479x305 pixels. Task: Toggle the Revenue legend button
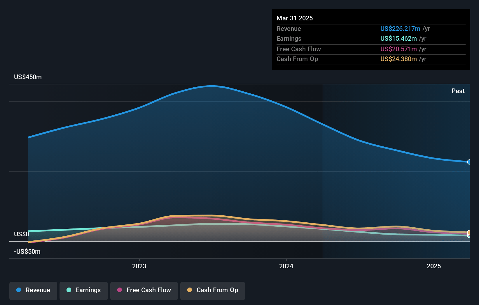tap(33, 291)
